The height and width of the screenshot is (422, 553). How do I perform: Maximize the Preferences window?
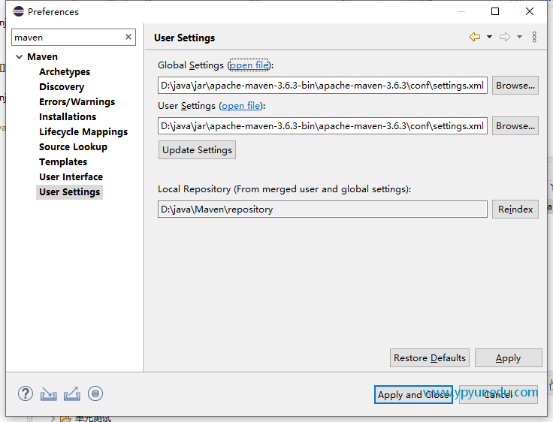pyautogui.click(x=495, y=11)
